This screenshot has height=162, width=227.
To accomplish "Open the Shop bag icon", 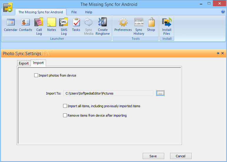I will coord(151,25).
